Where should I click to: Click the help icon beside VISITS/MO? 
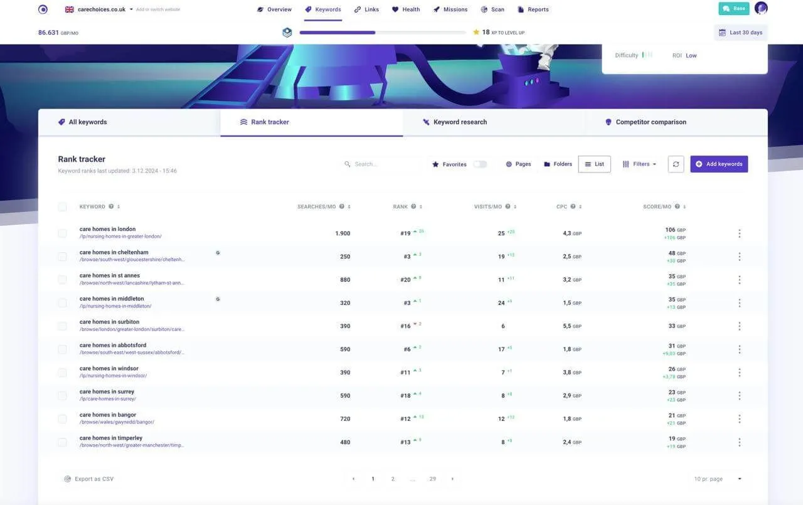click(508, 207)
